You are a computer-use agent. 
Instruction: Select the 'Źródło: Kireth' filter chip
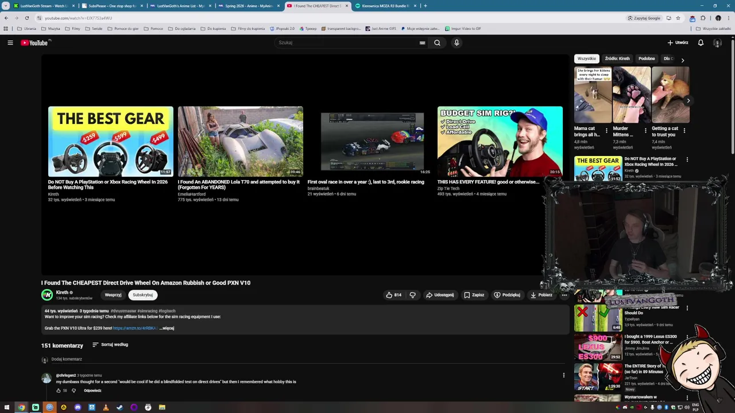(617, 59)
